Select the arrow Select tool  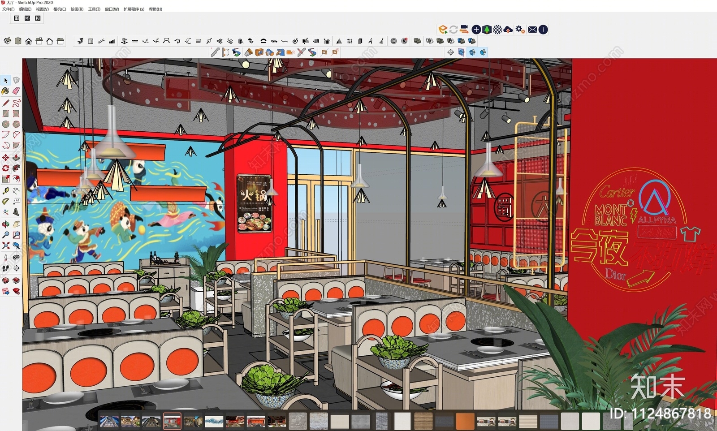pos(6,80)
